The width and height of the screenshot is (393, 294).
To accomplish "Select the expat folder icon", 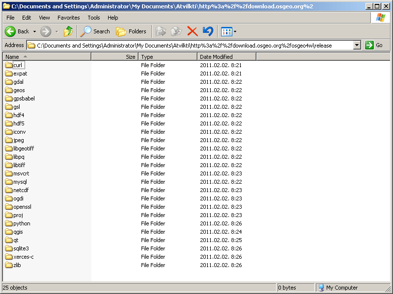I will pos(8,73).
